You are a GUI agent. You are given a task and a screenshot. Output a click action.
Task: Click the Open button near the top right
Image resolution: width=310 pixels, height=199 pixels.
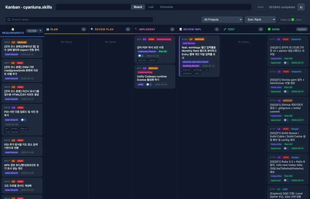[260, 7]
